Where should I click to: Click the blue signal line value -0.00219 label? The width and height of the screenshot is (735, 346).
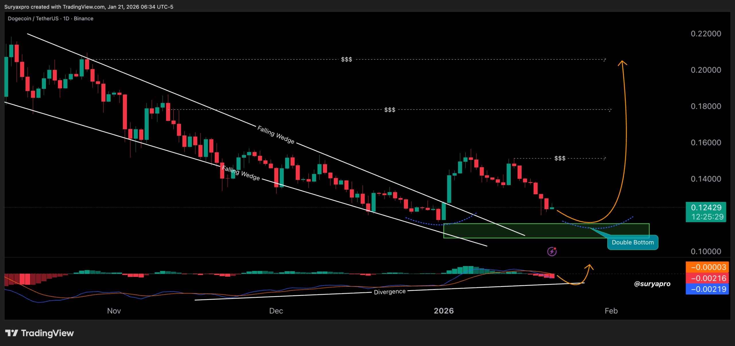708,289
